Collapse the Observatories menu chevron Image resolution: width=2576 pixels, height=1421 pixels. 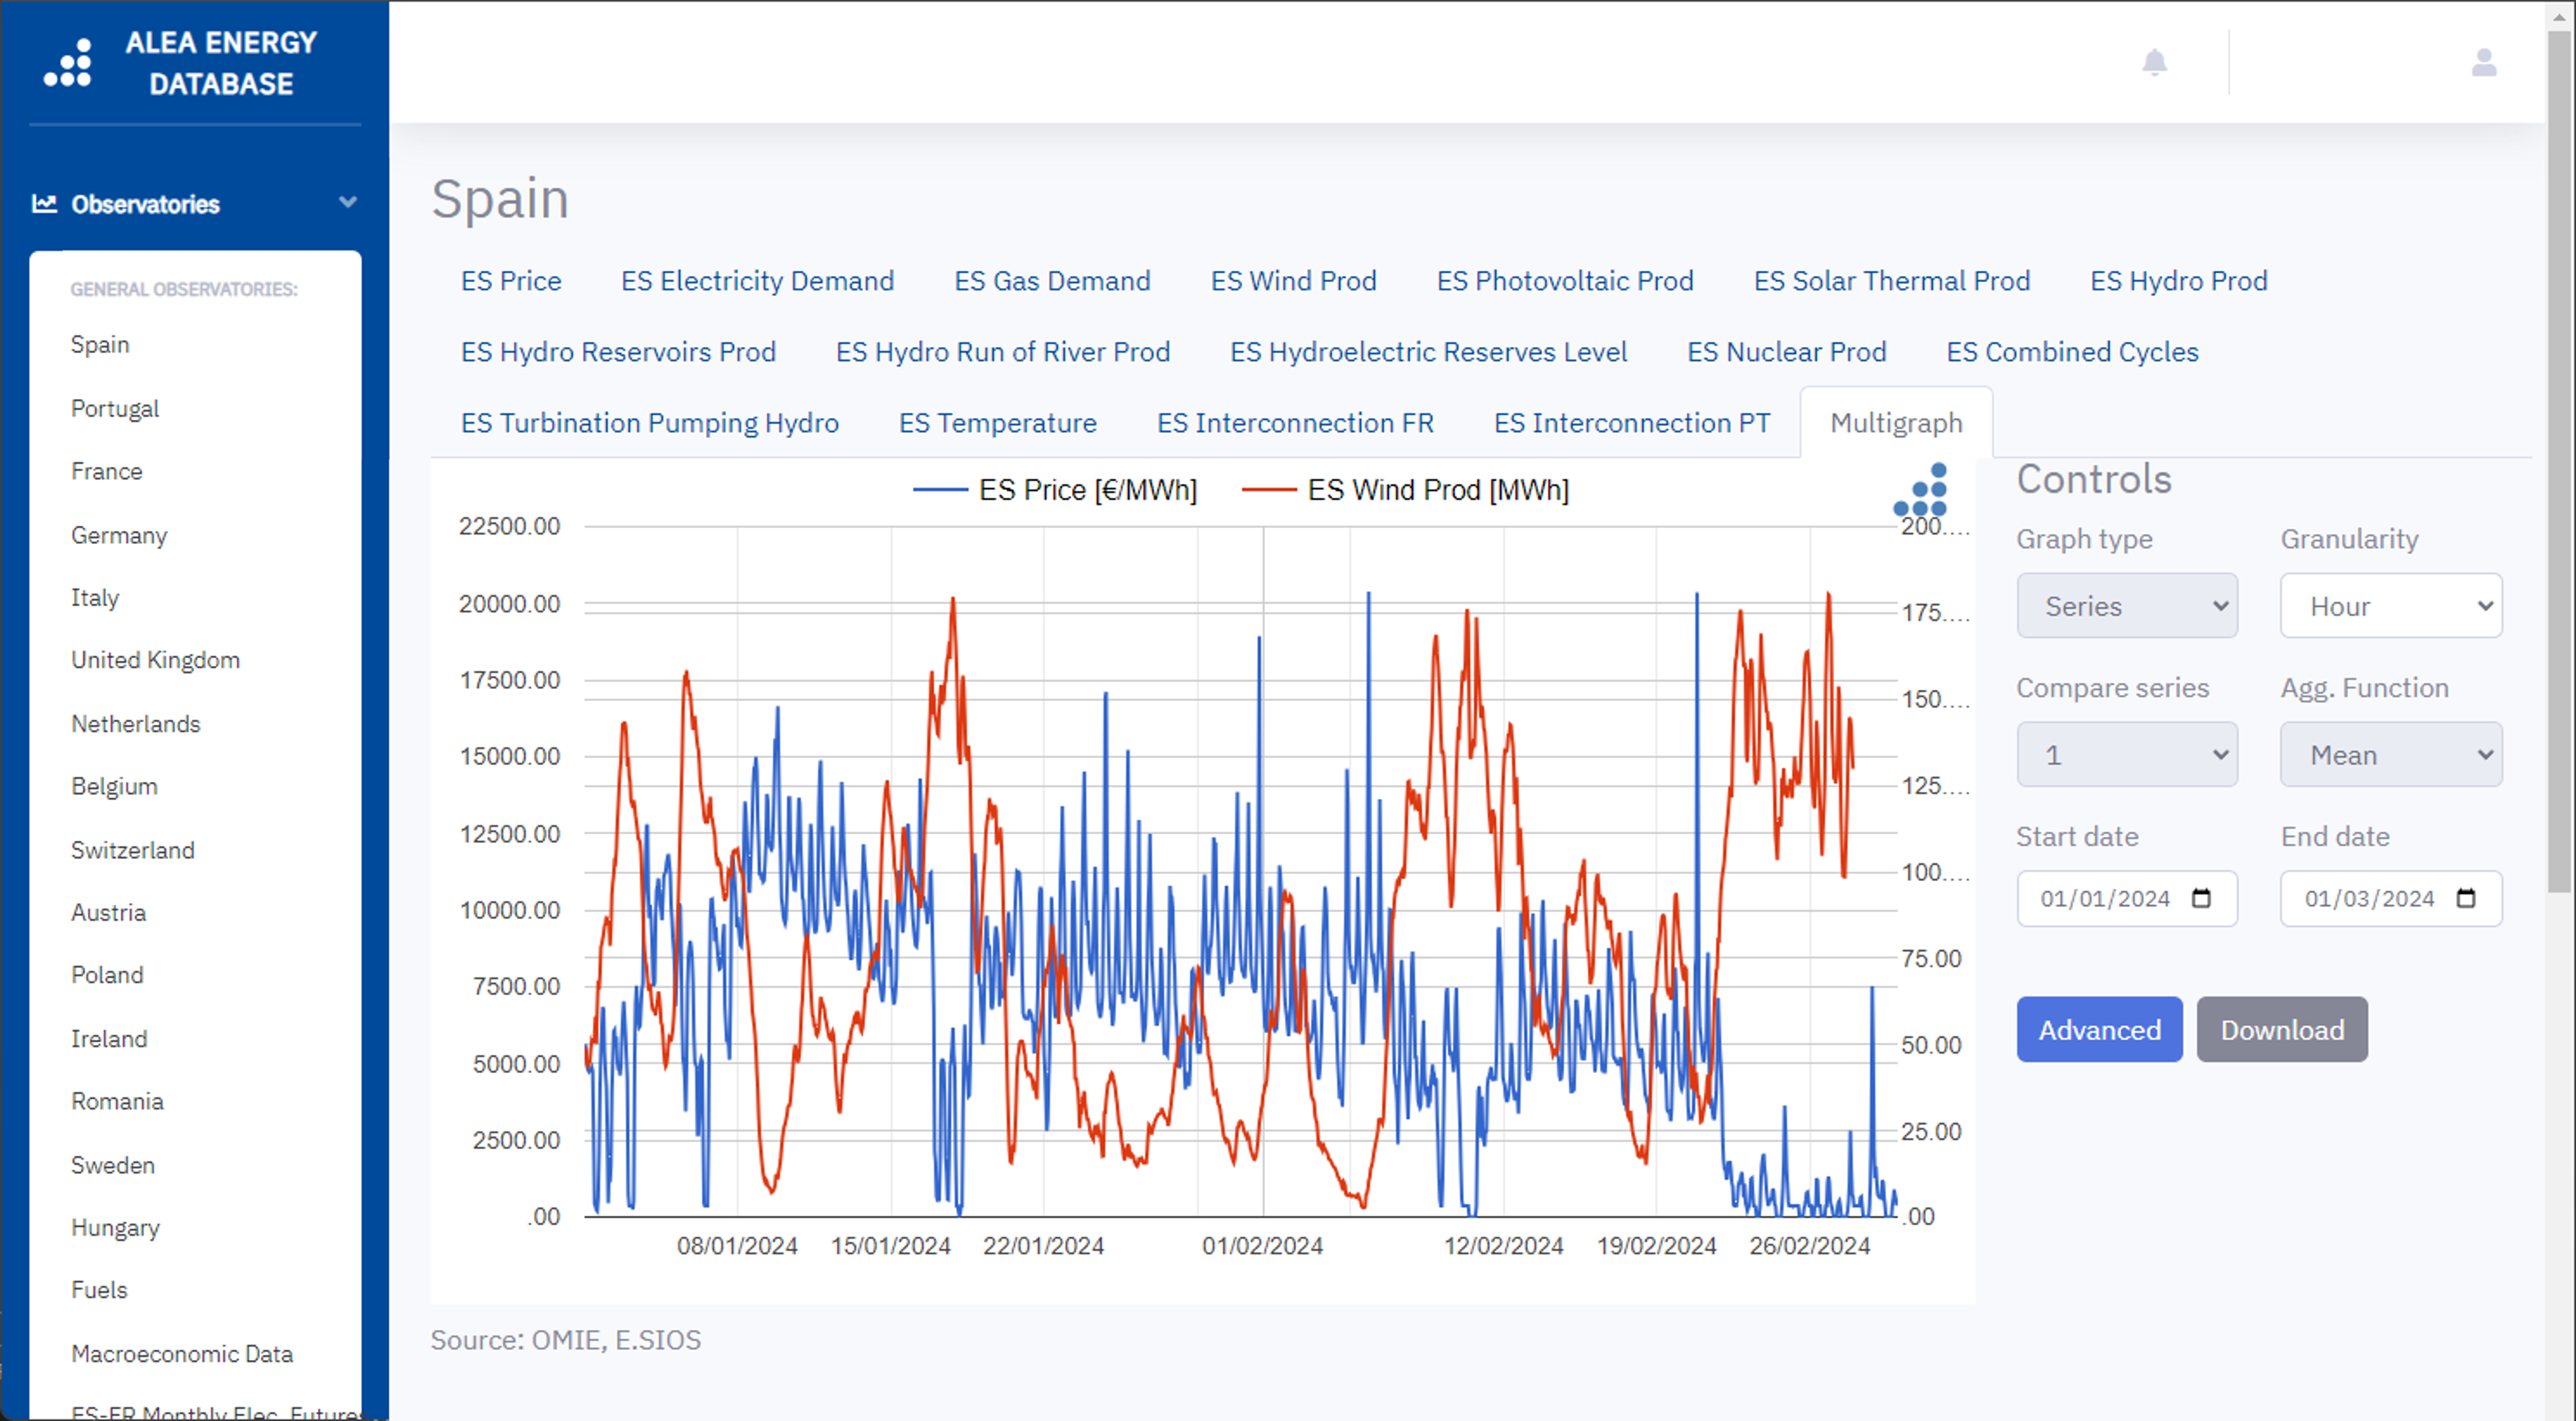click(347, 203)
